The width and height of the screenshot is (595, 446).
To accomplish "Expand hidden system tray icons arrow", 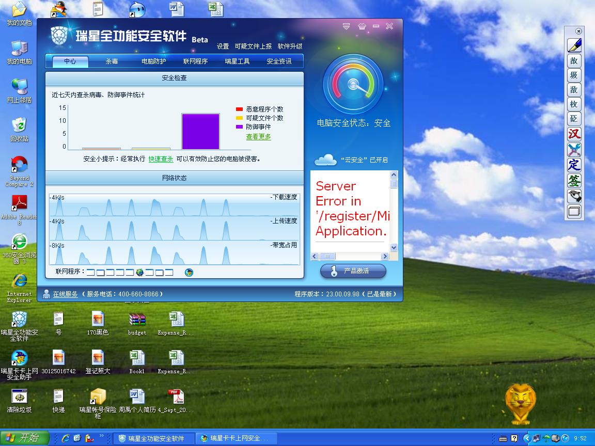I will 527,438.
